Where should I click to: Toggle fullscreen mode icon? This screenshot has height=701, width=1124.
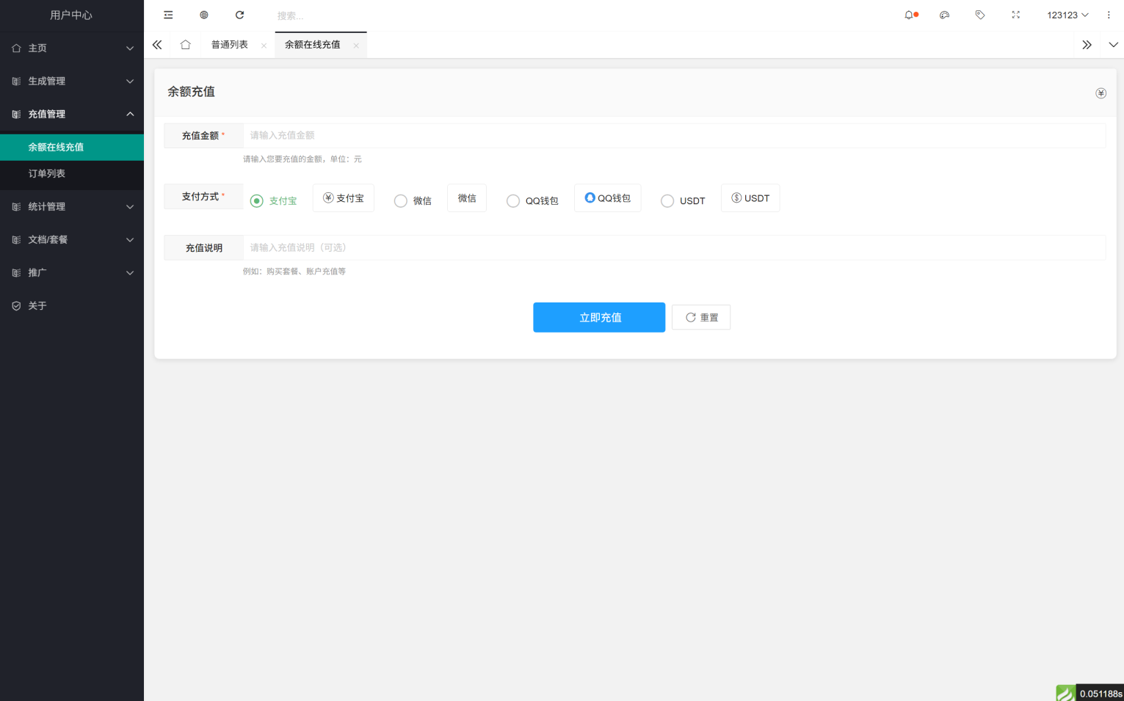(x=1015, y=15)
